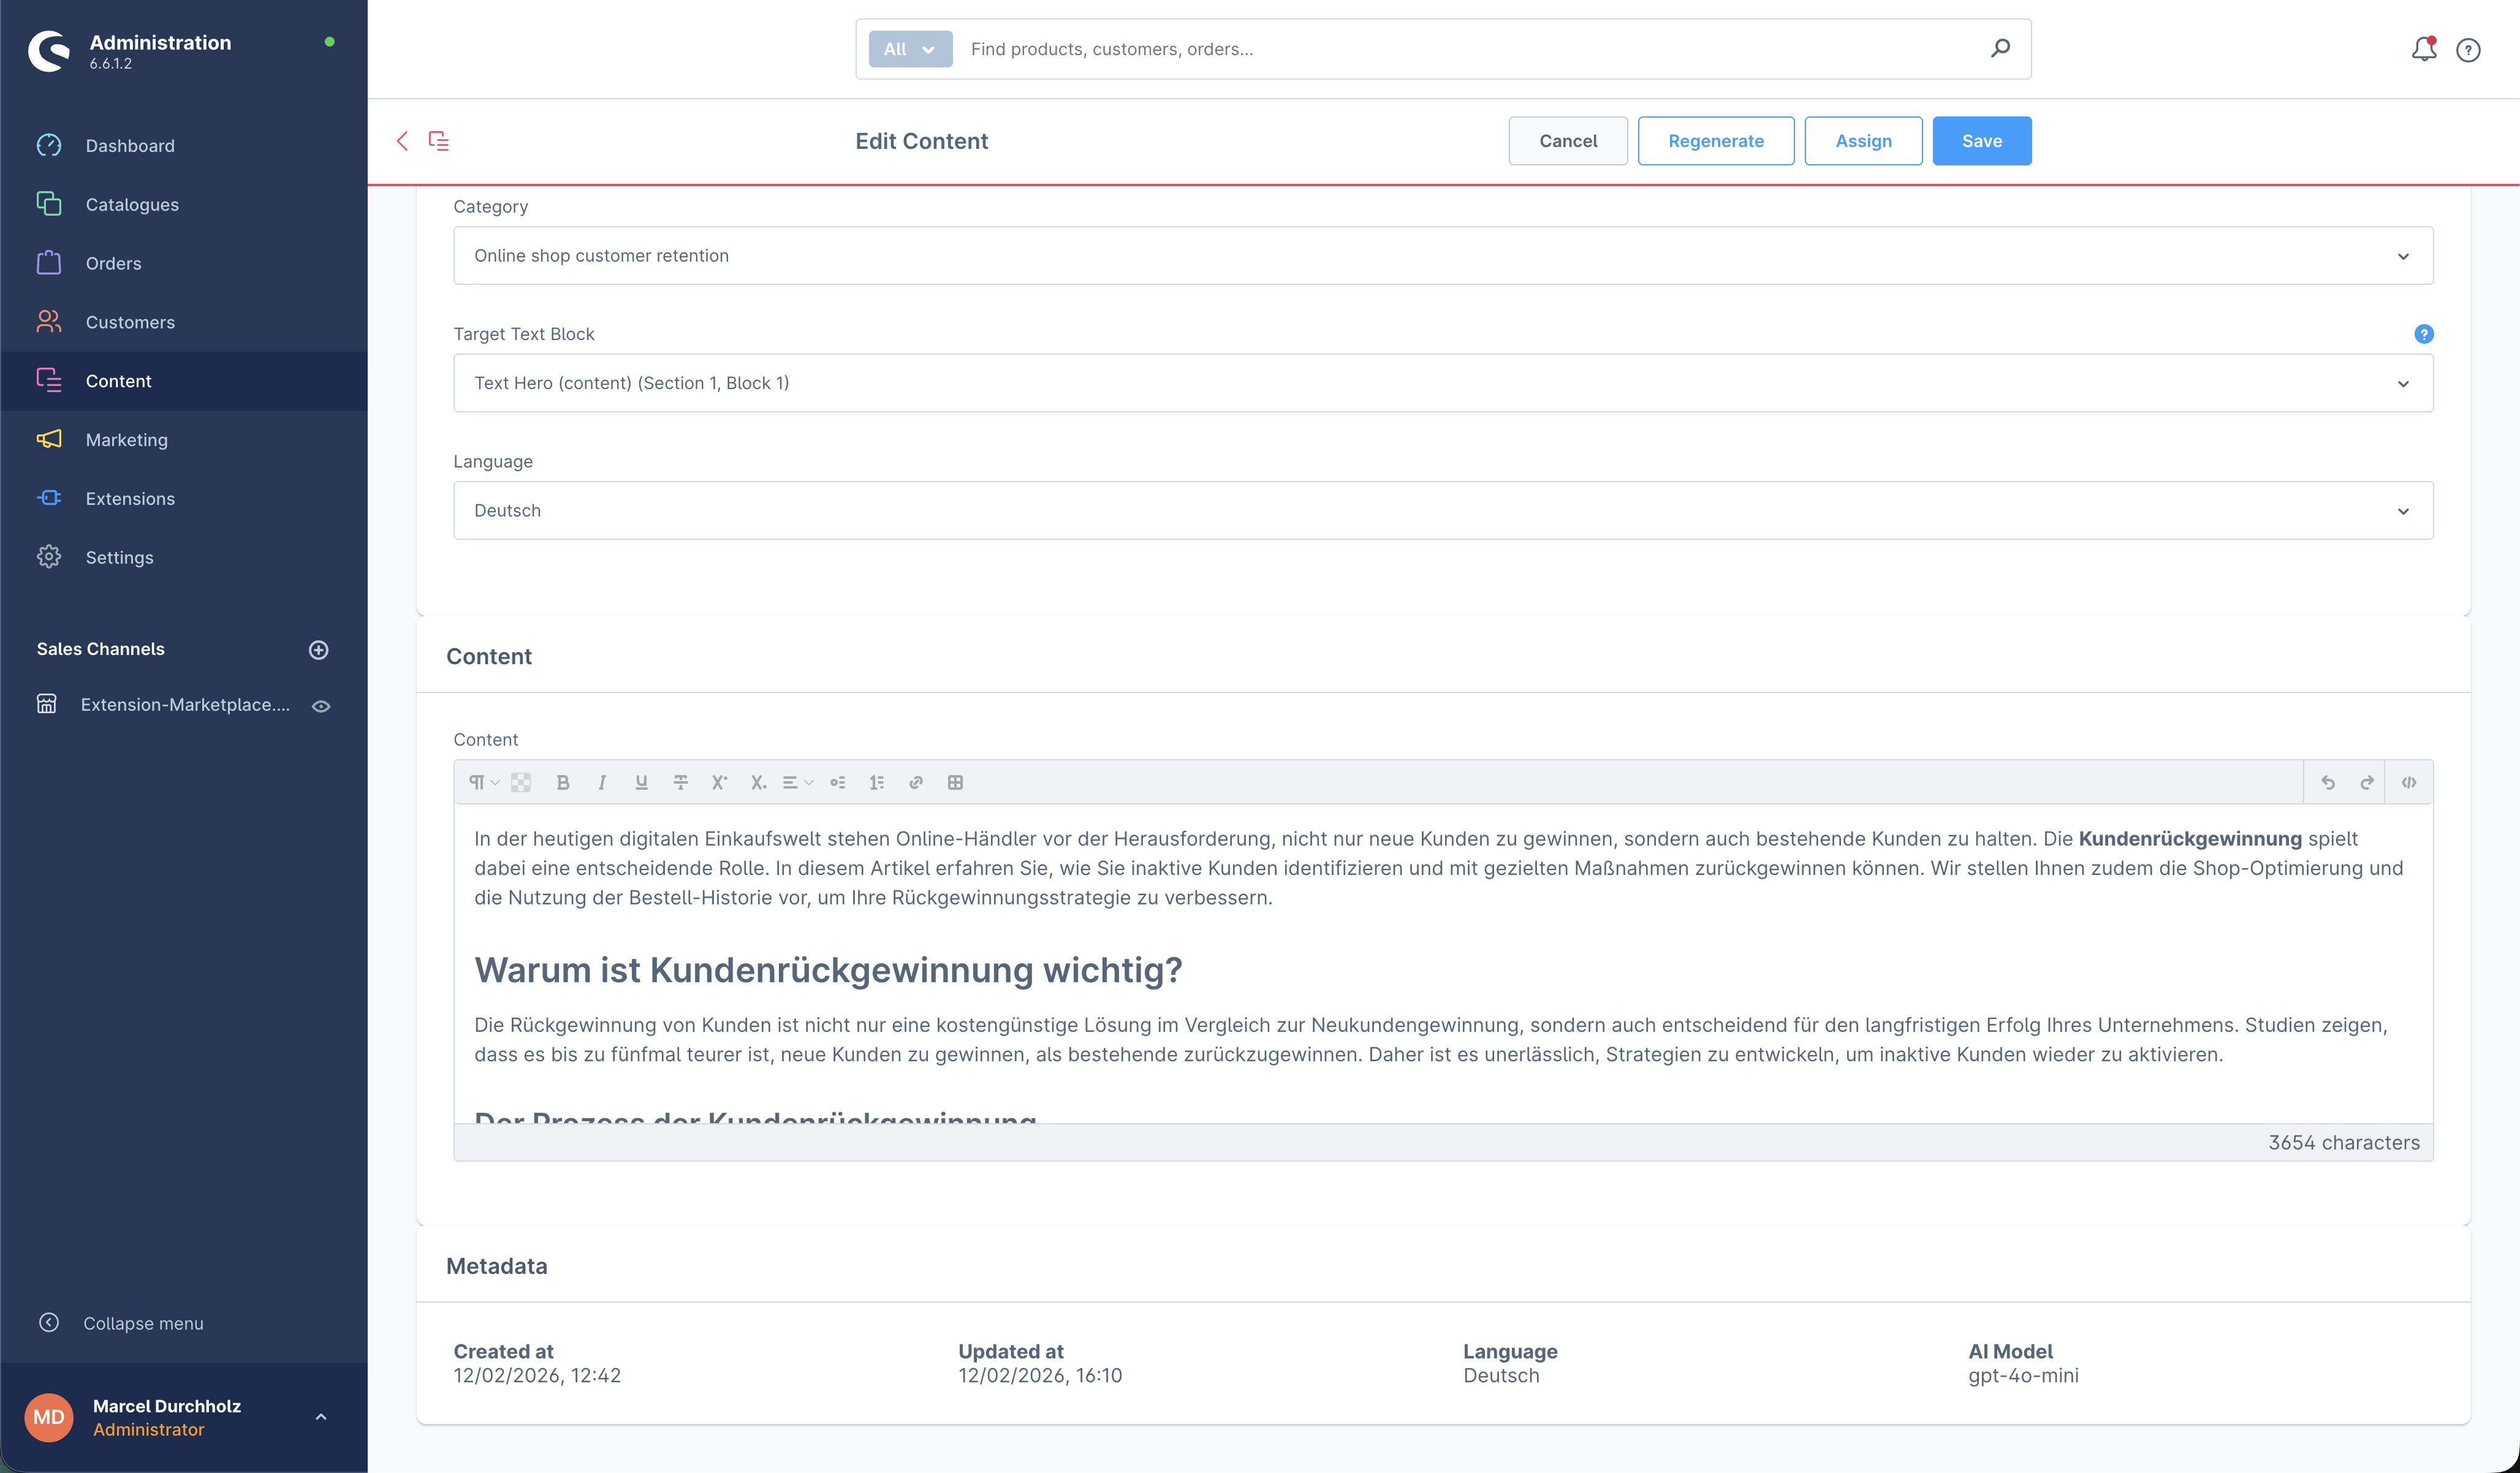Insert a table in content editor
The height and width of the screenshot is (1473, 2520).
955,782
